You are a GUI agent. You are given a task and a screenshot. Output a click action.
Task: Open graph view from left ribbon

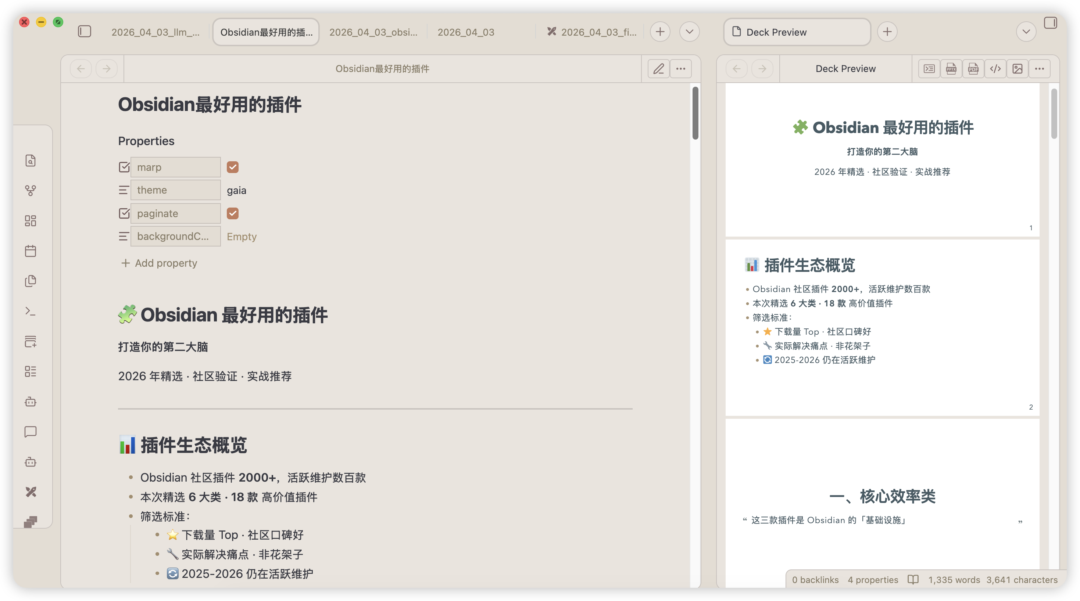coord(31,191)
